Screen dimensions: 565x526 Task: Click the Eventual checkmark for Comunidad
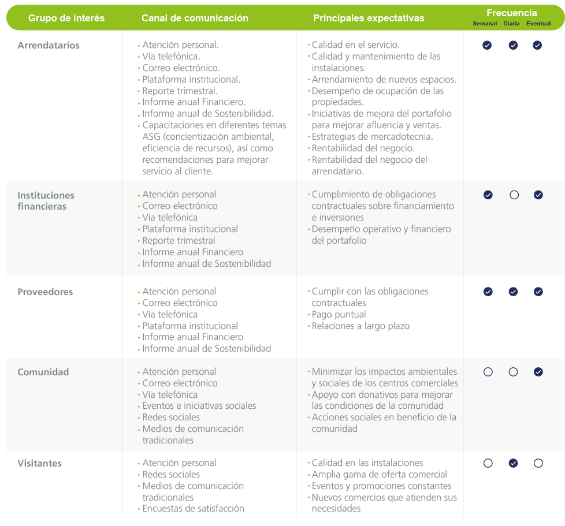[538, 372]
